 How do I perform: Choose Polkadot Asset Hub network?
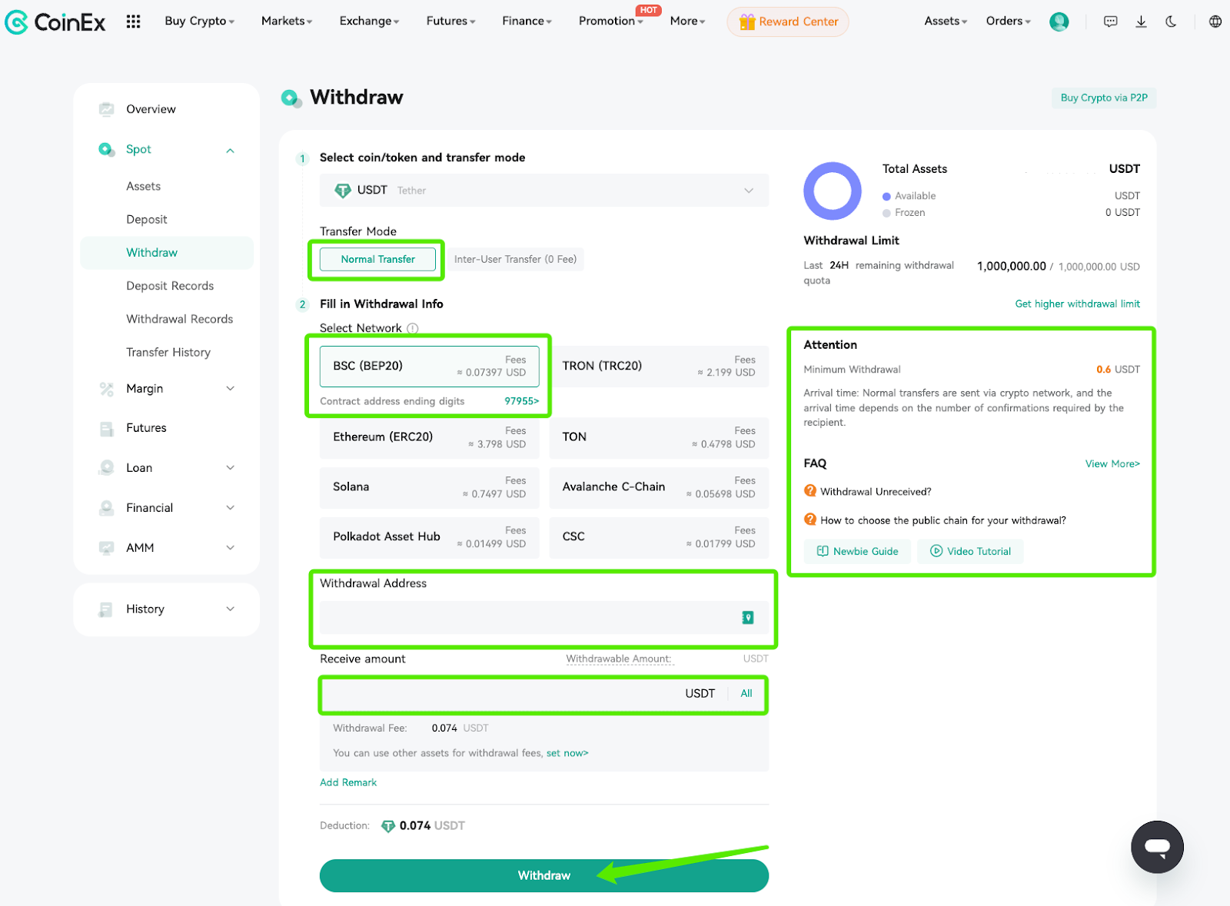(430, 537)
